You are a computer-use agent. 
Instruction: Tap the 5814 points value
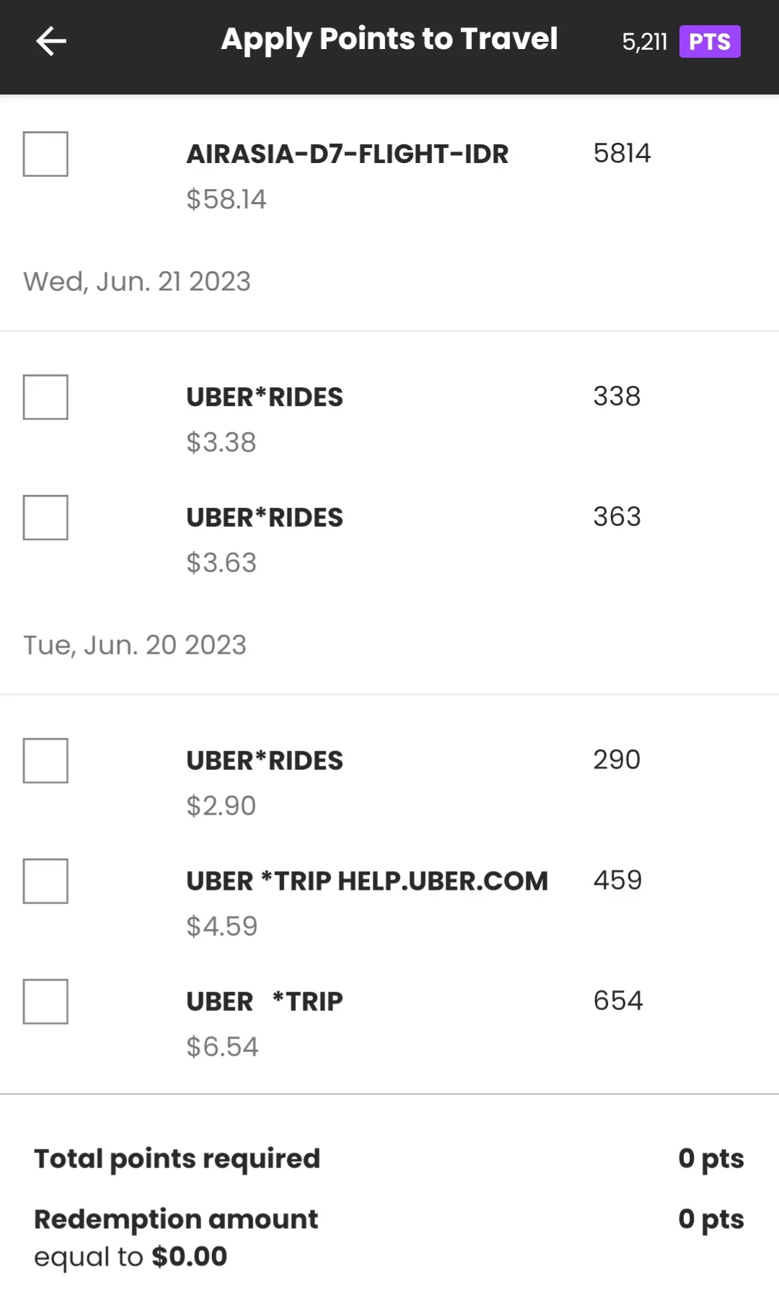pyautogui.click(x=622, y=153)
